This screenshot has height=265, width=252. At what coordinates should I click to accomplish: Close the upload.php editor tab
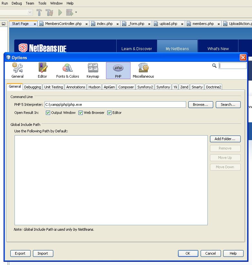coord(182,24)
